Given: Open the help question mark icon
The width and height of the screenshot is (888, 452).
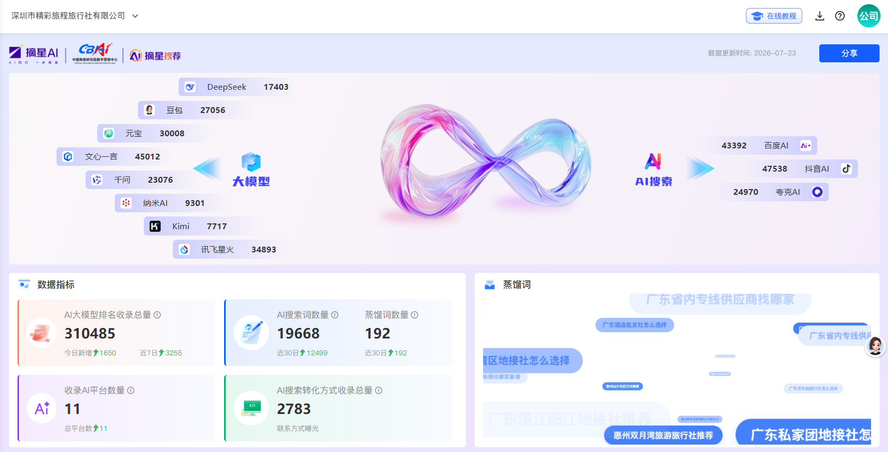Looking at the screenshot, I should coord(840,16).
